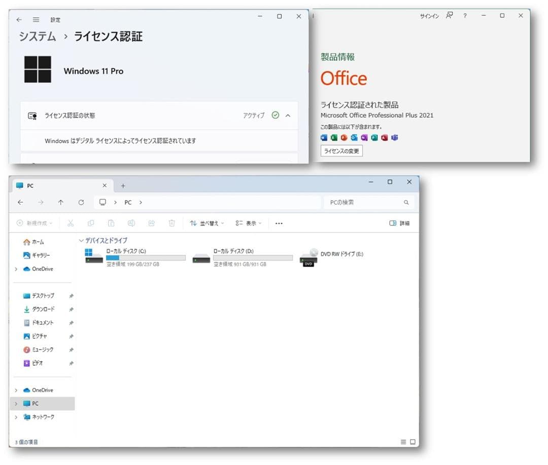Collapse the デバイスとドライブ section
Screen dimensions: 548x465
[81, 240]
